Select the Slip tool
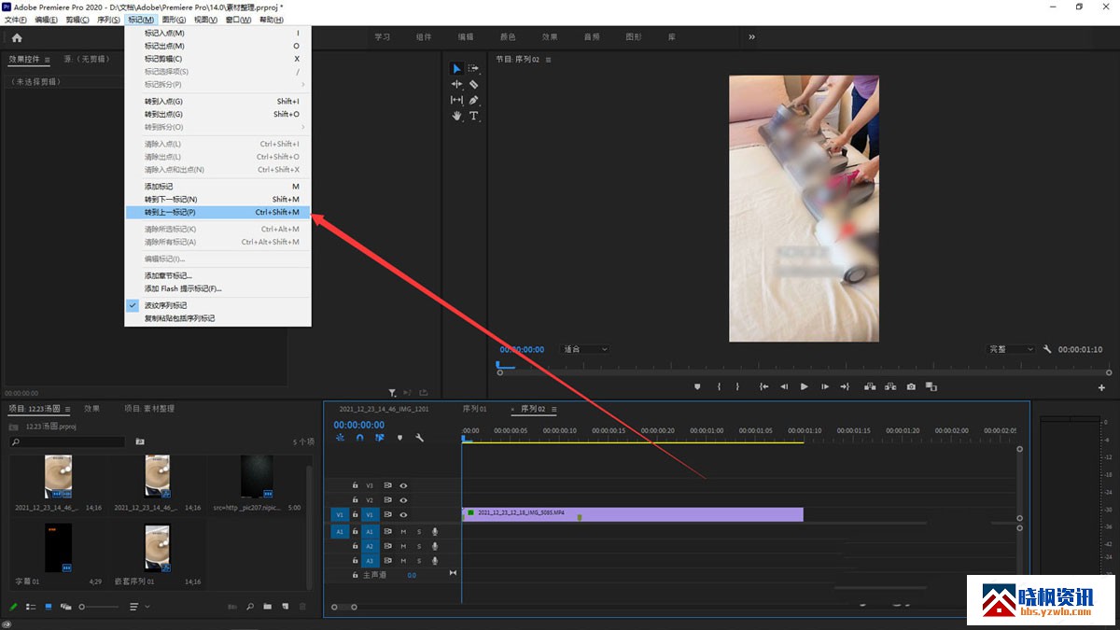 coord(456,100)
